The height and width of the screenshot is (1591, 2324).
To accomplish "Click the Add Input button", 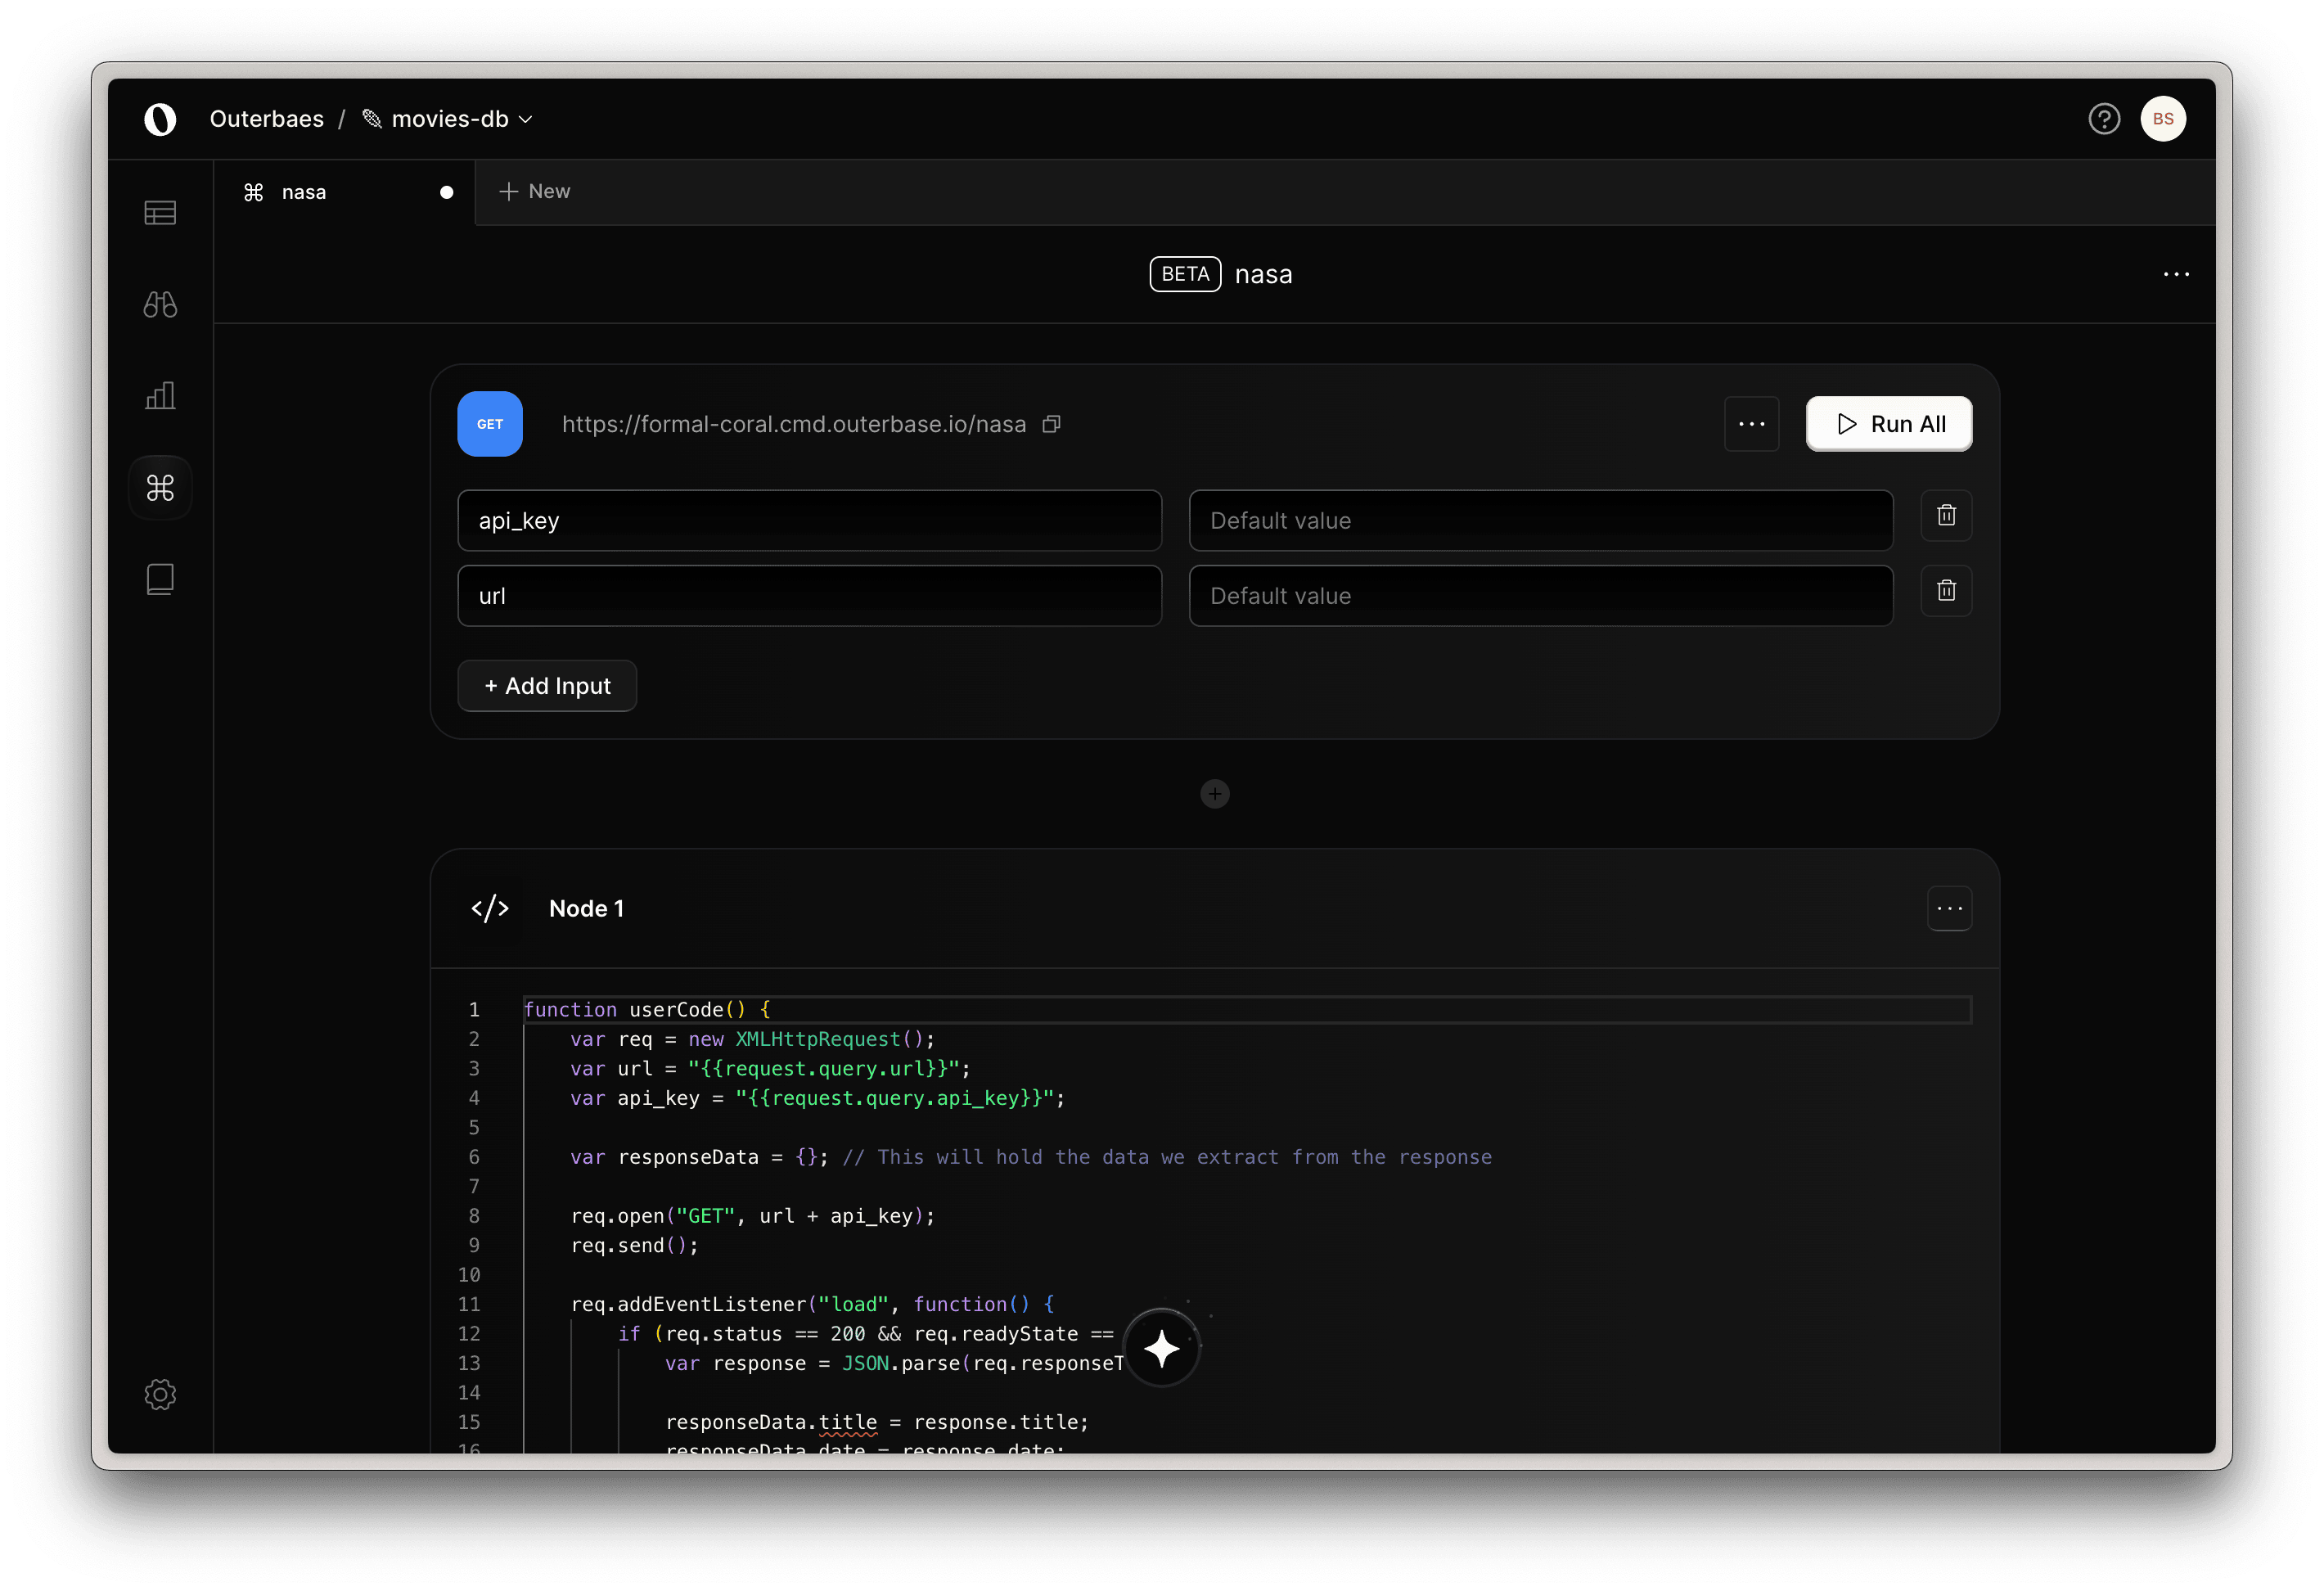I will [547, 686].
